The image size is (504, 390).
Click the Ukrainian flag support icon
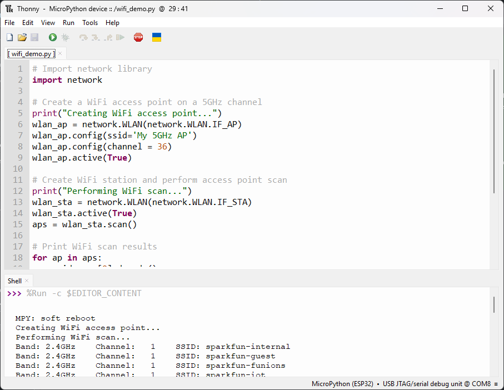(x=156, y=37)
